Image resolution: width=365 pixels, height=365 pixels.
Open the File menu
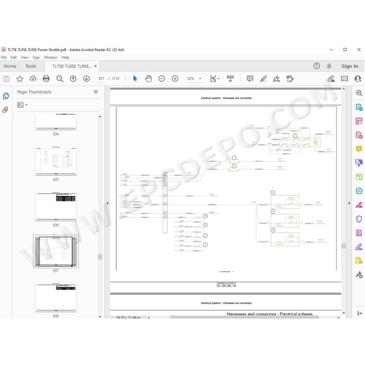click(4, 57)
